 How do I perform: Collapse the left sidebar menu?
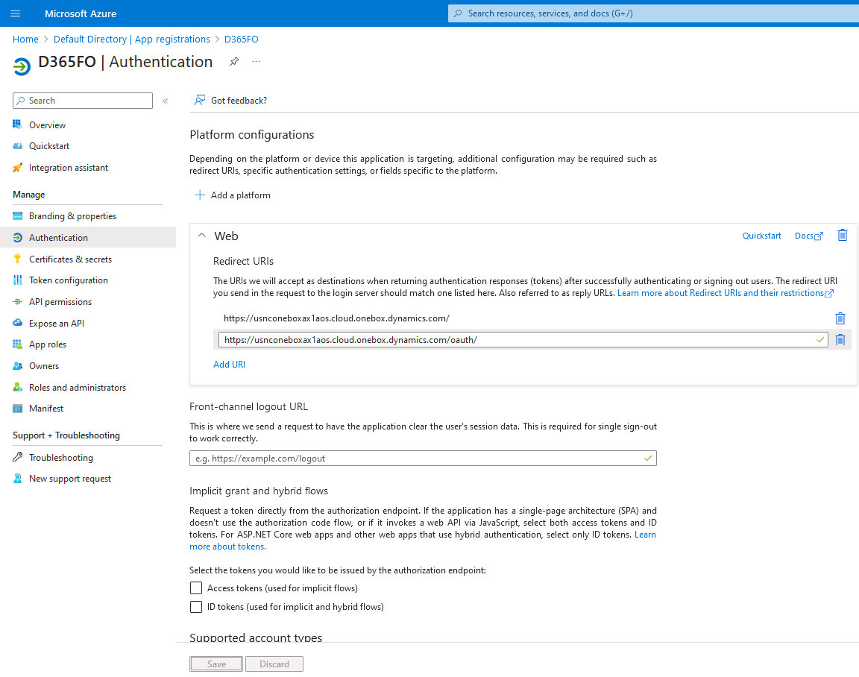point(165,101)
